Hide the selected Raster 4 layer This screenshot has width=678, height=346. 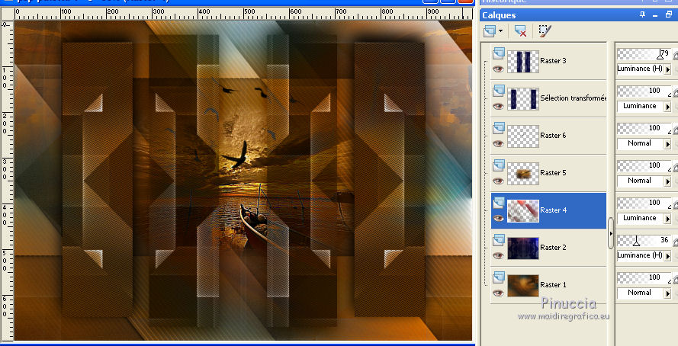tap(499, 219)
